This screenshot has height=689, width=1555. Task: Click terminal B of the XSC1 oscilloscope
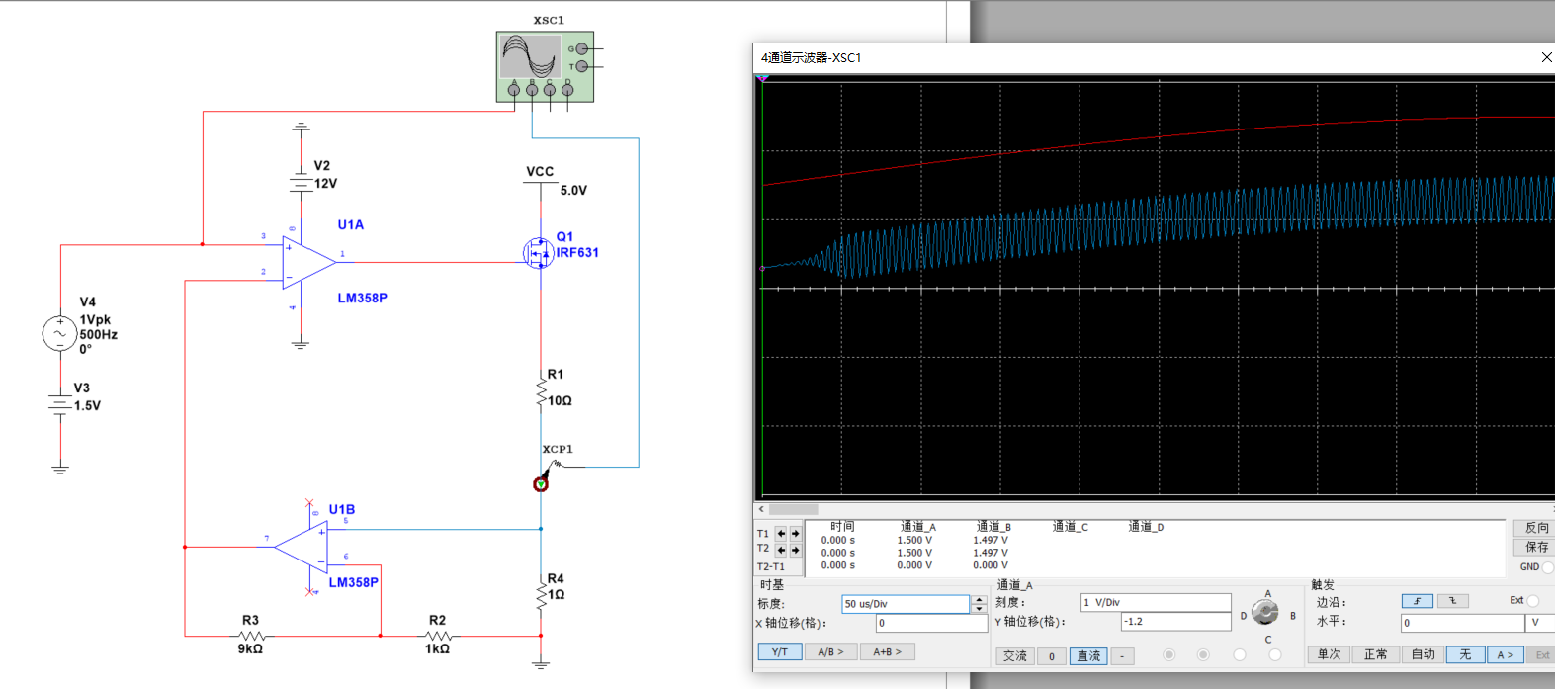pos(532,90)
